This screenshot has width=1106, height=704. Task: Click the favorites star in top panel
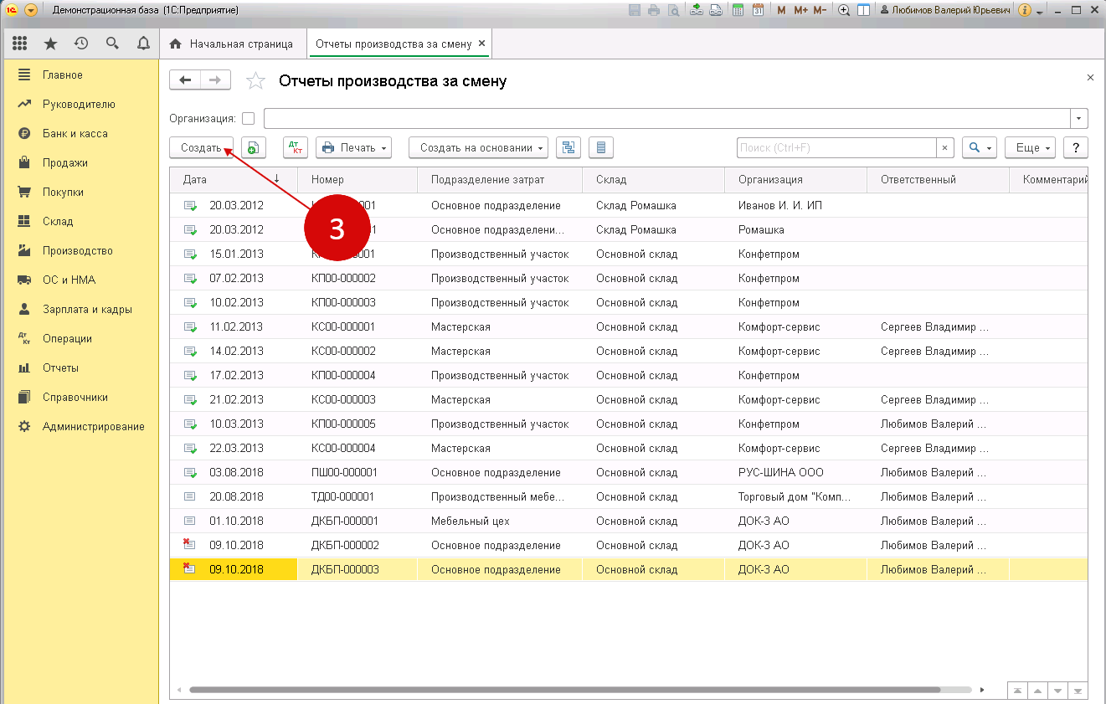click(51, 44)
